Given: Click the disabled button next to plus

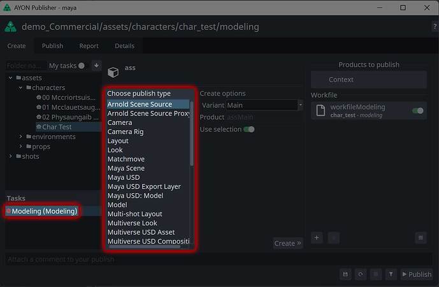Looking at the screenshot, I should tap(333, 238).
